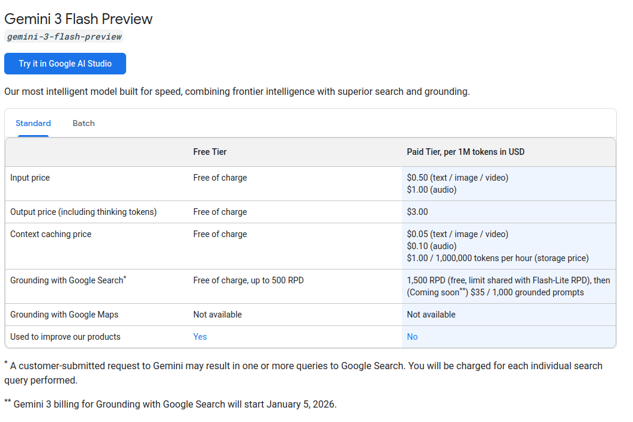Click Not available under Paid Tier
Viewport: 633px width, 422px height.
click(431, 315)
